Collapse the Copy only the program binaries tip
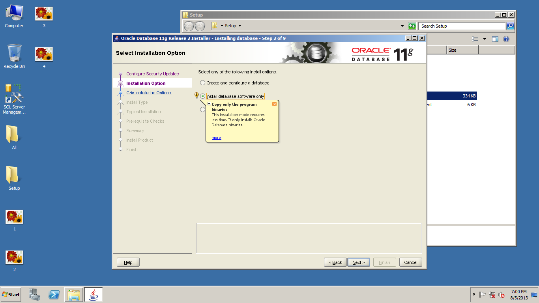539x303 pixels. pyautogui.click(x=210, y=104)
